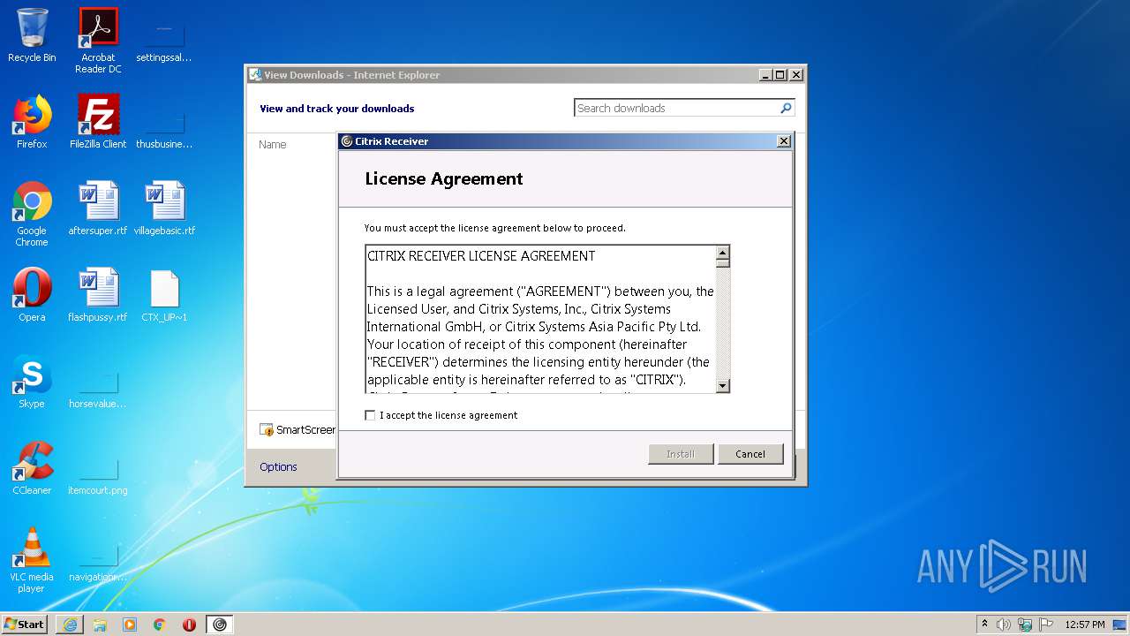Launch Skype from the desktop

pyautogui.click(x=32, y=382)
